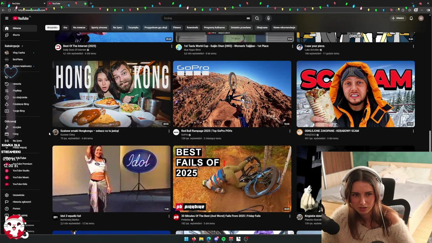Screen dimensions: 432x243
Task: Open Ustawienia settings in the sidebar
Action: click(20, 195)
